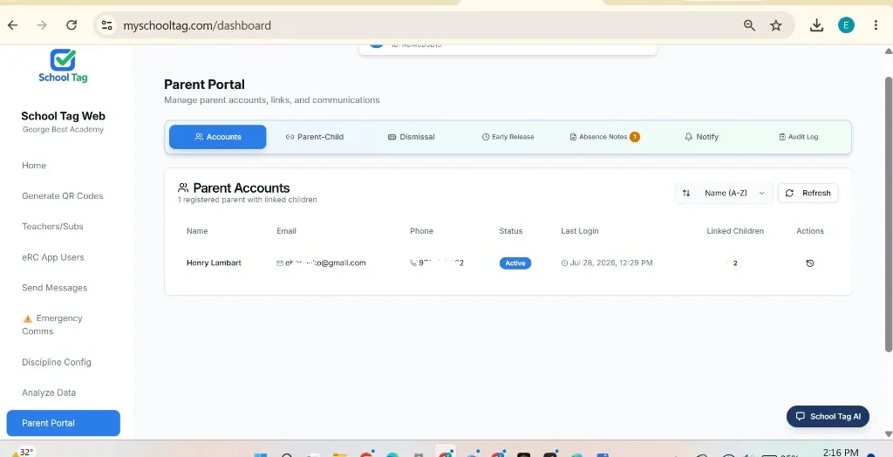The width and height of the screenshot is (893, 457).
Task: Click the Active status badge
Action: click(515, 263)
